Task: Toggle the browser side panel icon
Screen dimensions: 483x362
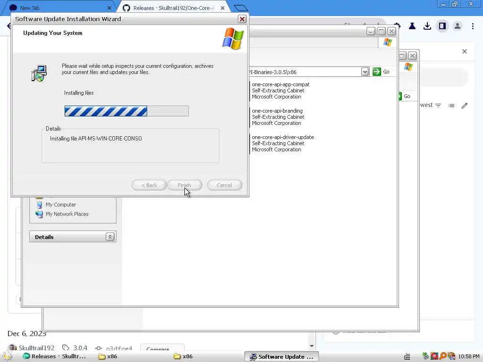Action: 442,26
